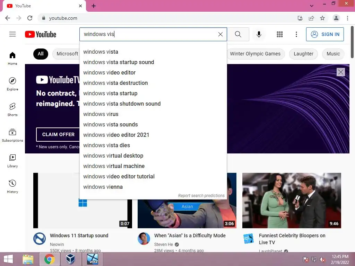Click the youtube.com address bar
This screenshot has width=355, height=266.
167,18
